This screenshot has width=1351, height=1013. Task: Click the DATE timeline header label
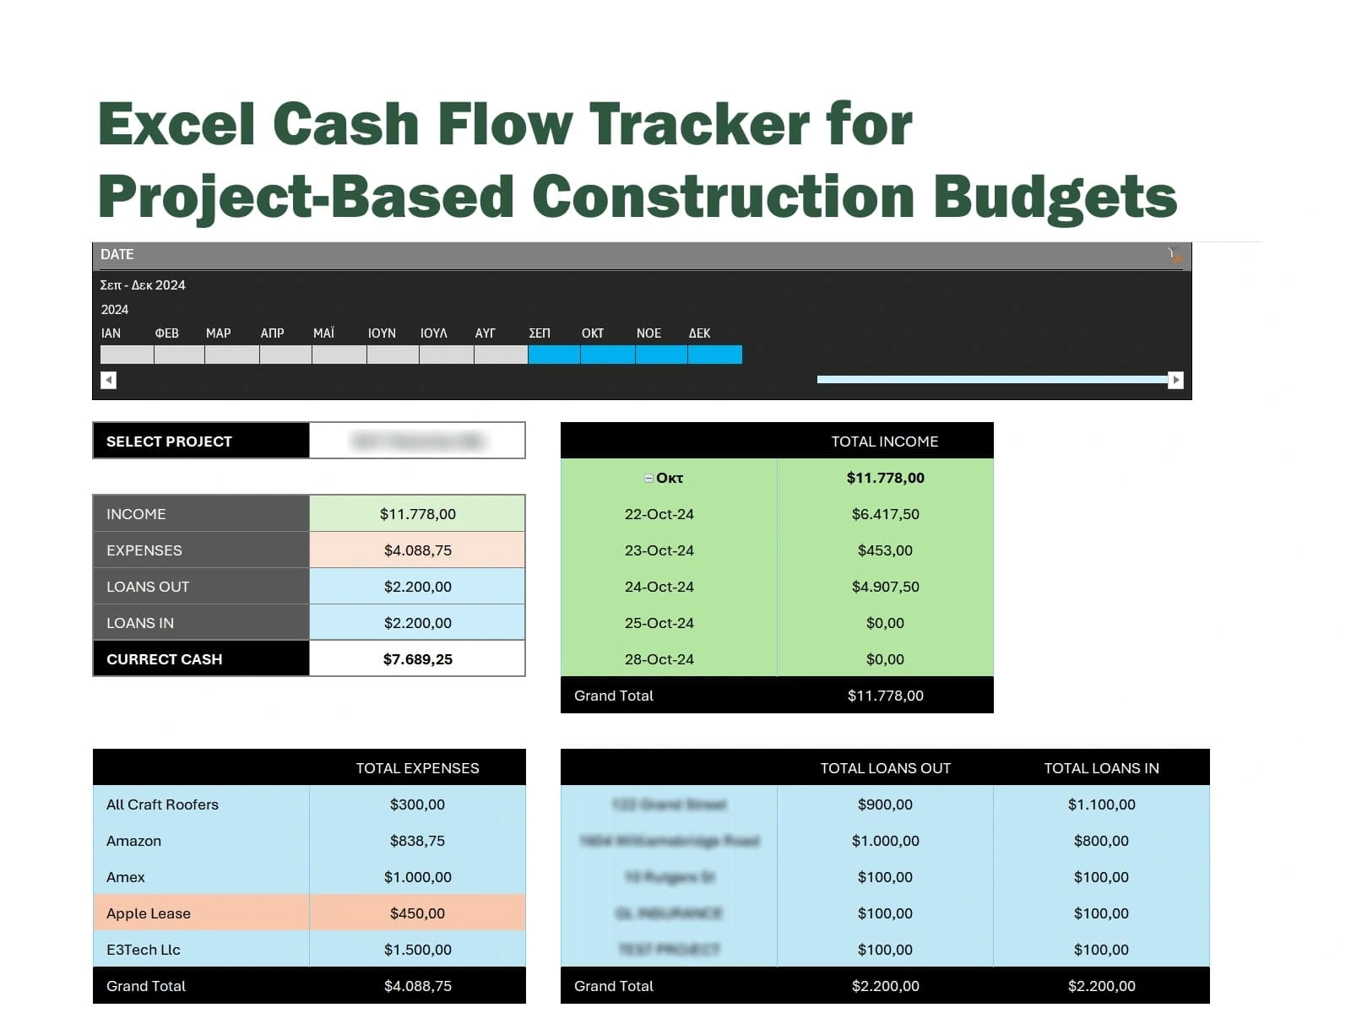point(117,254)
